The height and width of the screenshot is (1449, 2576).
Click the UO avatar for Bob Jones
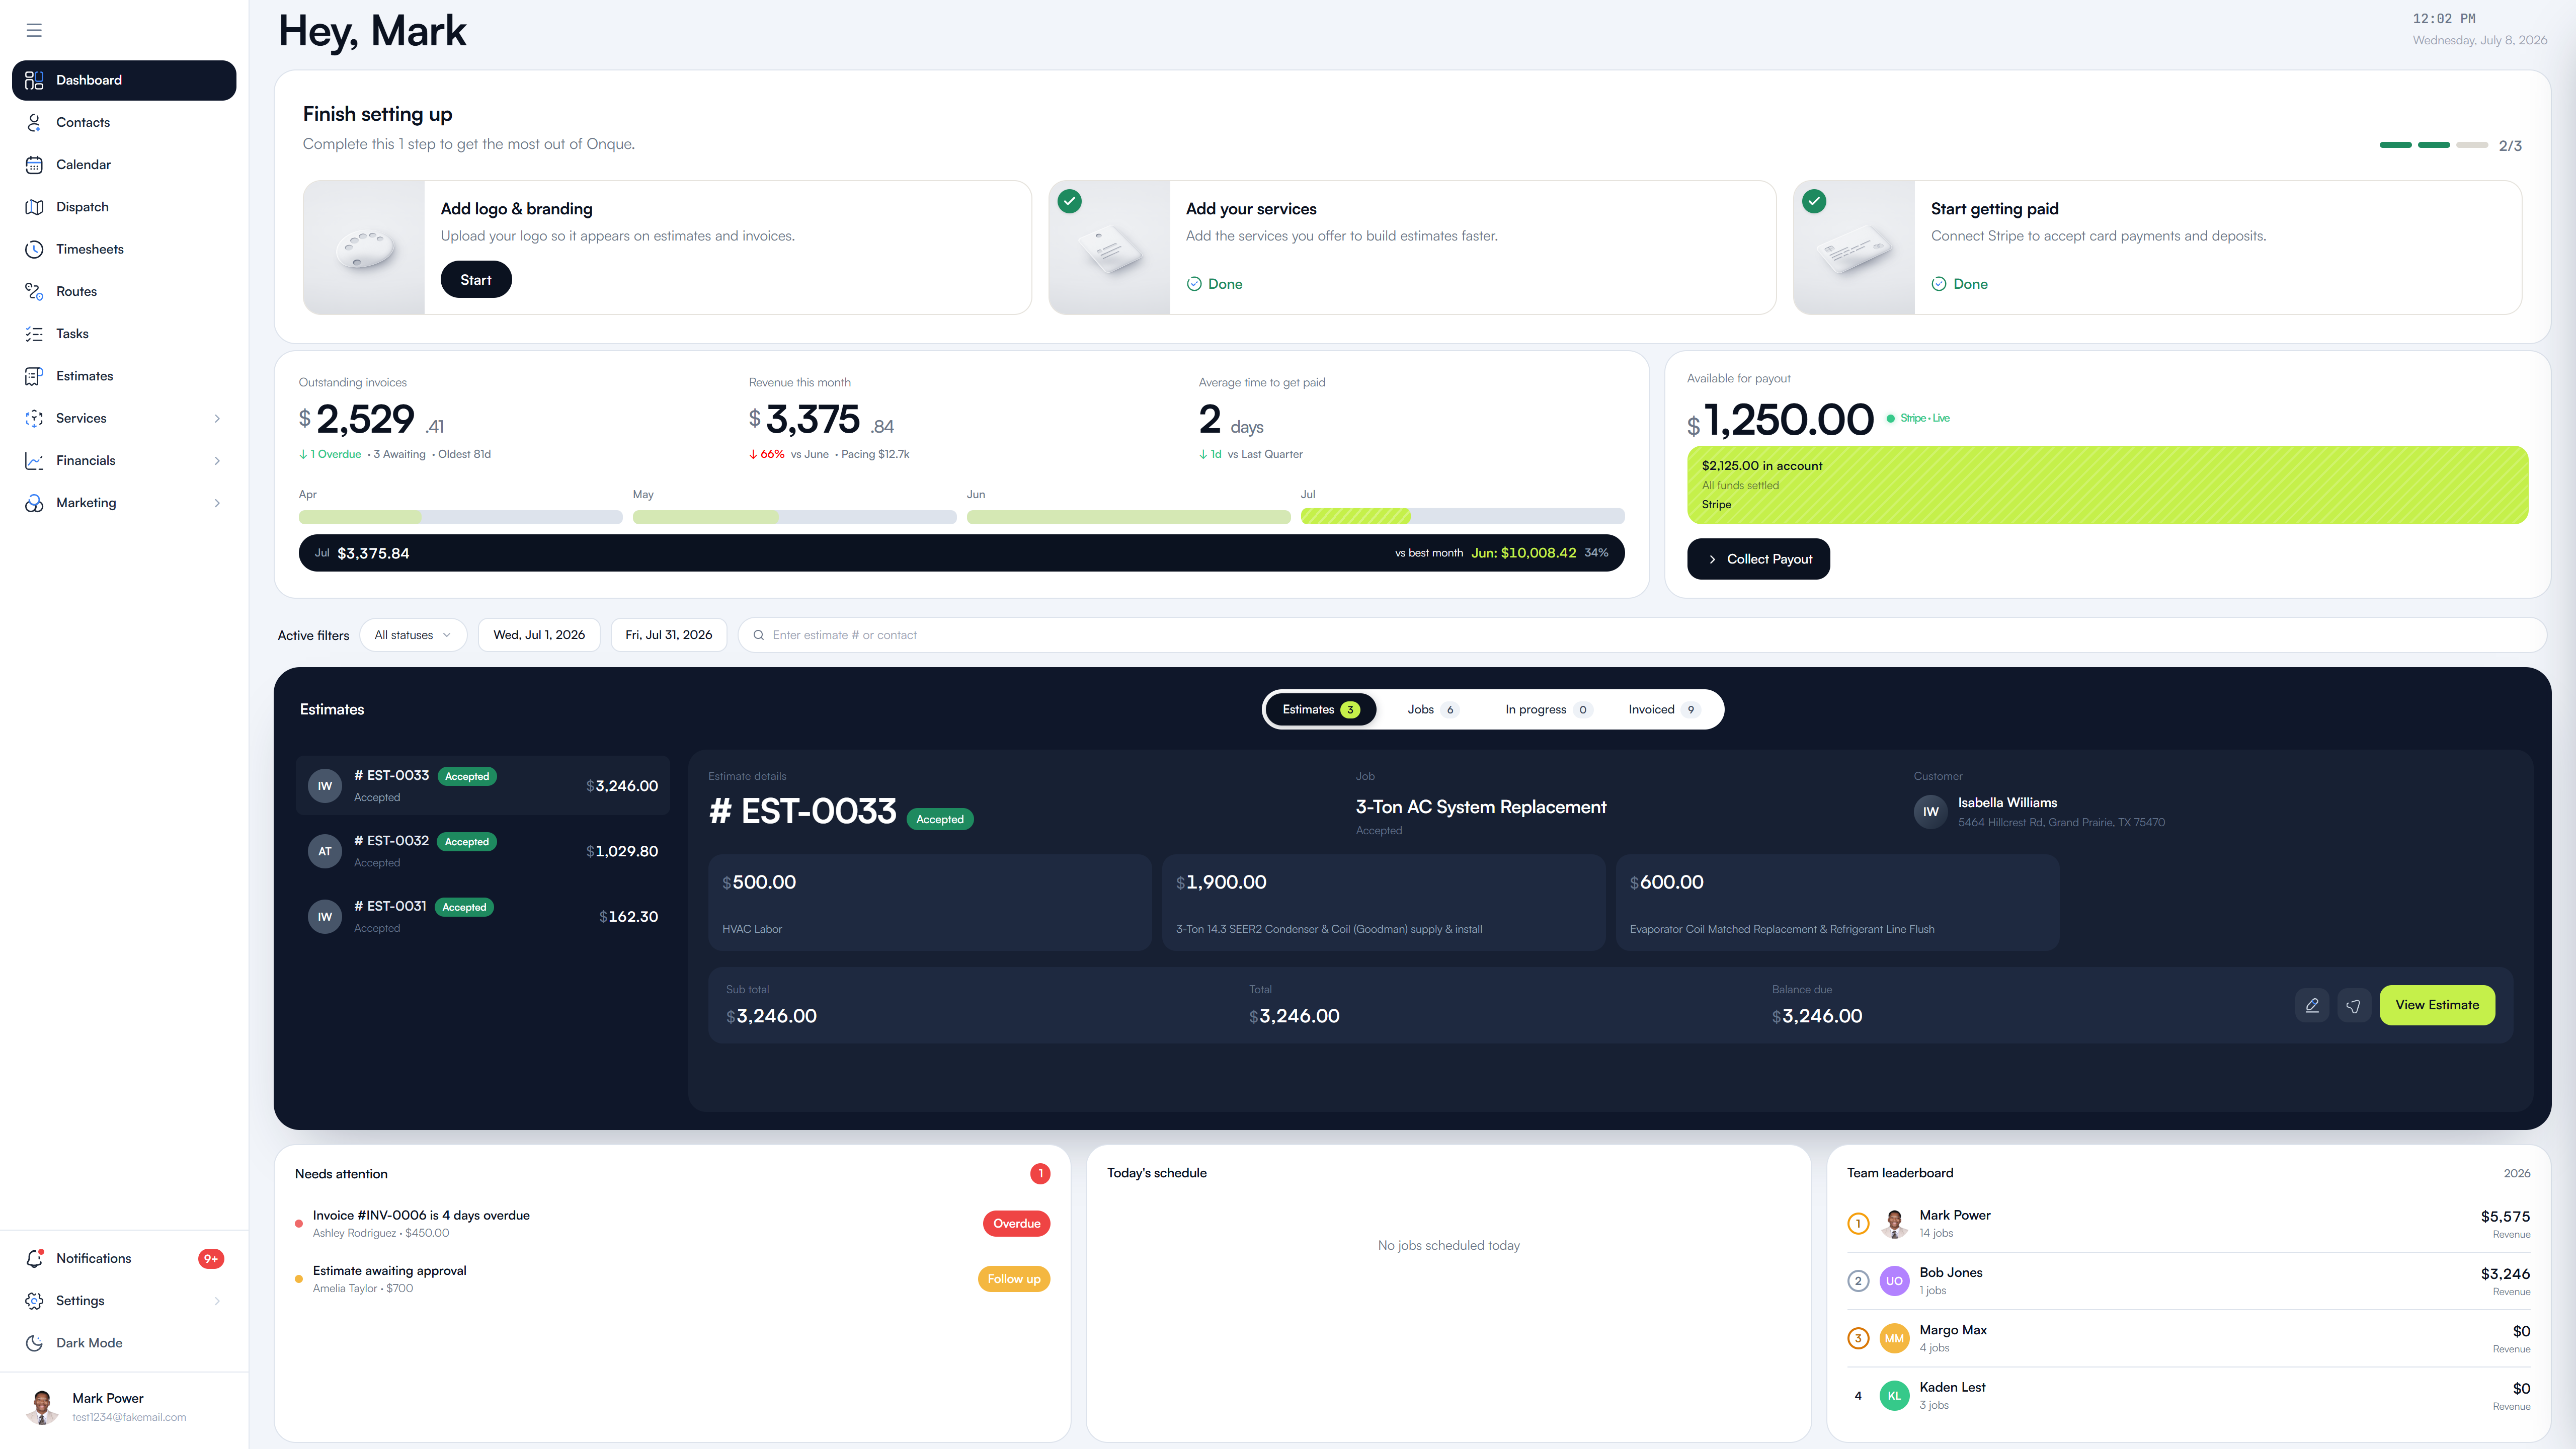point(1894,1281)
